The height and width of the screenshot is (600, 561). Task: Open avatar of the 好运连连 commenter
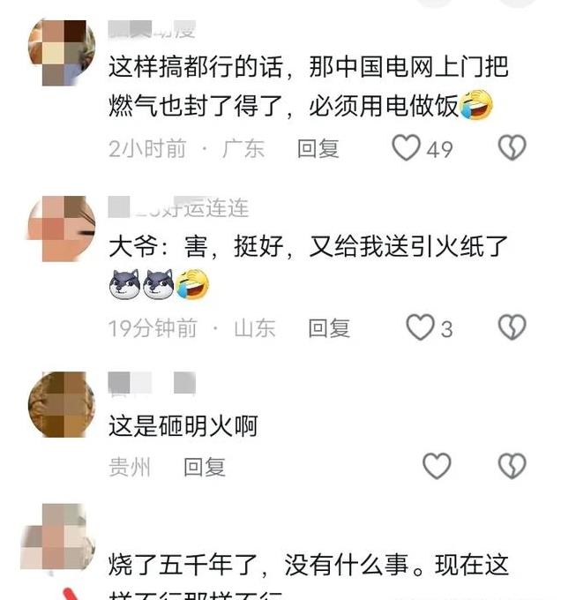tap(62, 229)
